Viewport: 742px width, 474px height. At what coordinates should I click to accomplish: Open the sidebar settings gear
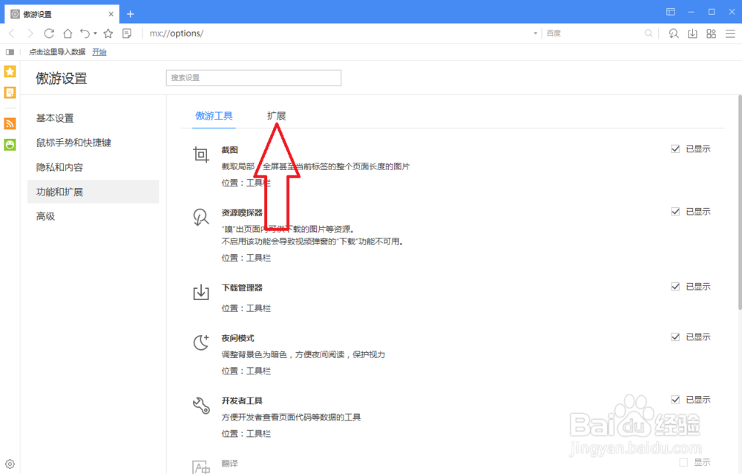click(10, 464)
